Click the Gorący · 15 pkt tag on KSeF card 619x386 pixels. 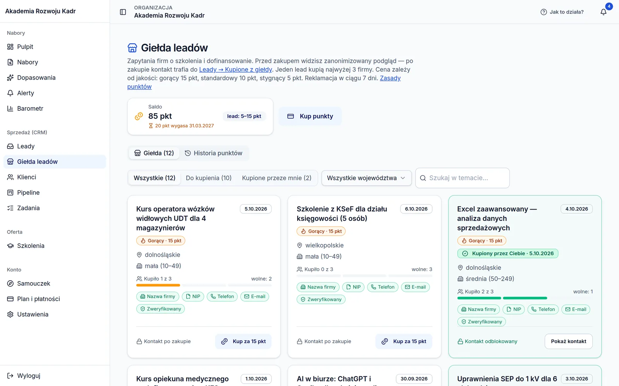click(321, 231)
